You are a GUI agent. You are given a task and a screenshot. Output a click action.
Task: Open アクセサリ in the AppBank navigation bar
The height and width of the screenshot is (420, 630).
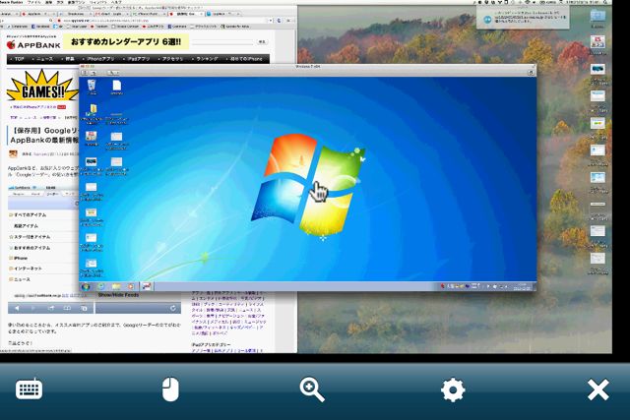(171, 59)
